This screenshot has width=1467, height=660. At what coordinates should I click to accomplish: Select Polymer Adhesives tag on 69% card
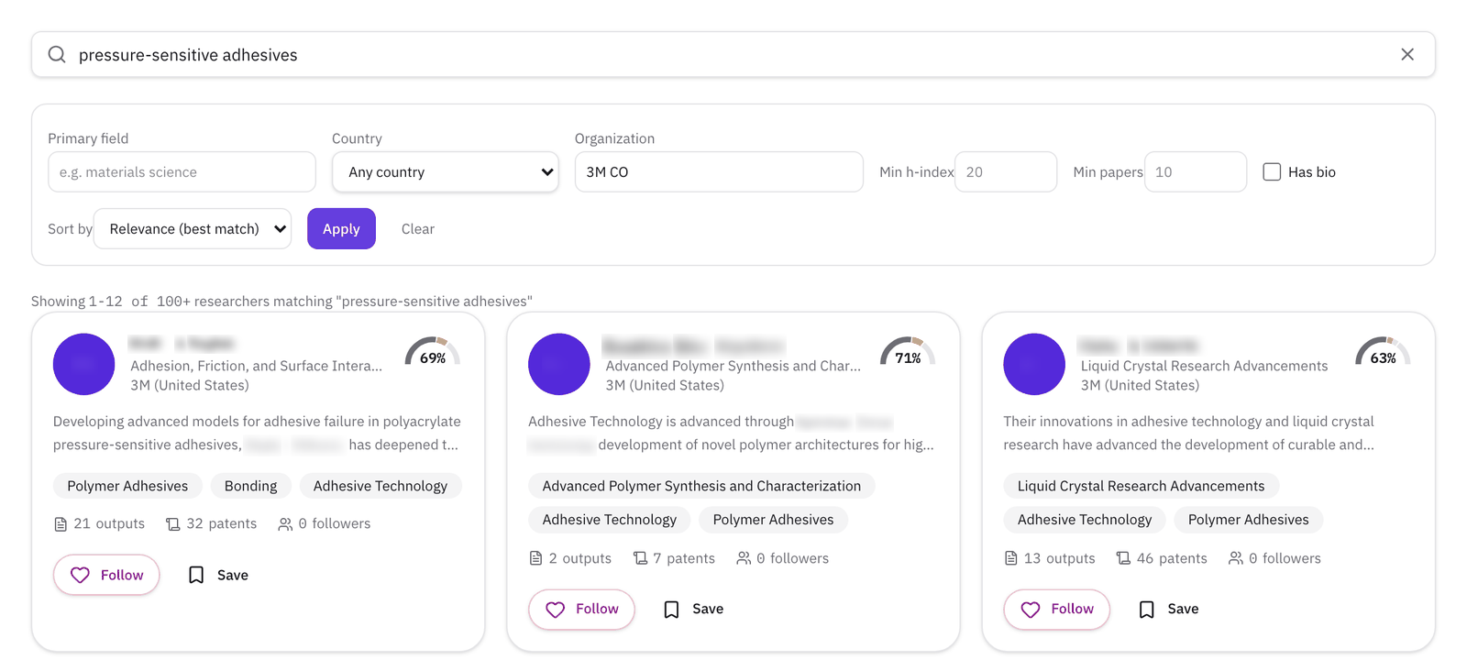pos(127,486)
